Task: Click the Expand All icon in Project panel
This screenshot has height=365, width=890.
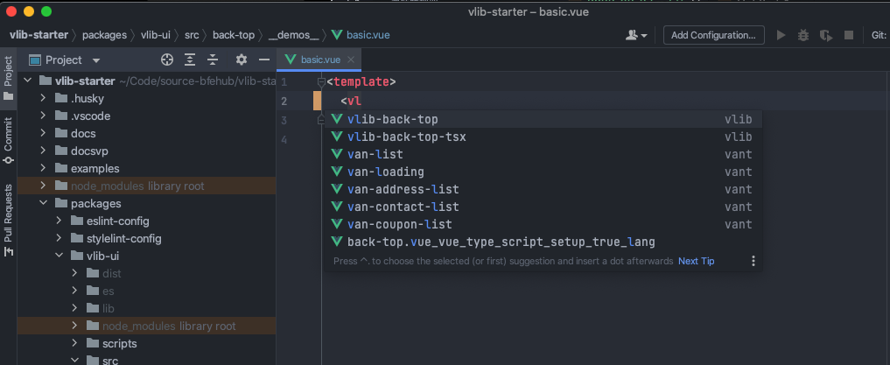Action: pyautogui.click(x=190, y=60)
